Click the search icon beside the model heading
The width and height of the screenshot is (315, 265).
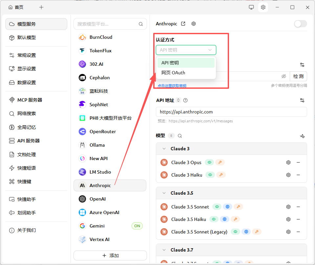(x=180, y=136)
